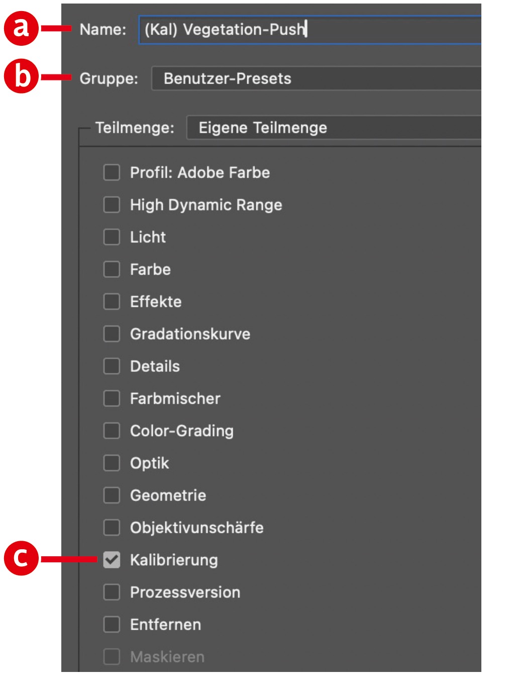
Task: Enable the Geometrie checkbox
Action: click(112, 495)
